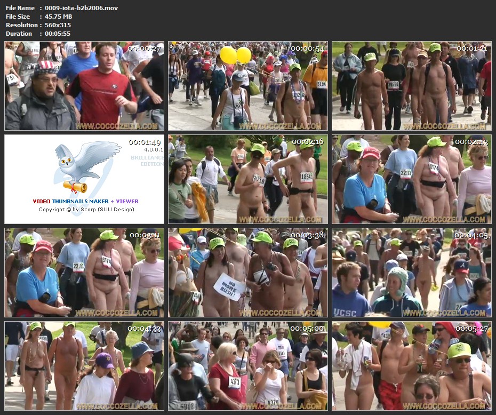Click the watermark text in the first thumbnail
Viewport: 496px width, 415px height.
pyautogui.click(x=116, y=126)
